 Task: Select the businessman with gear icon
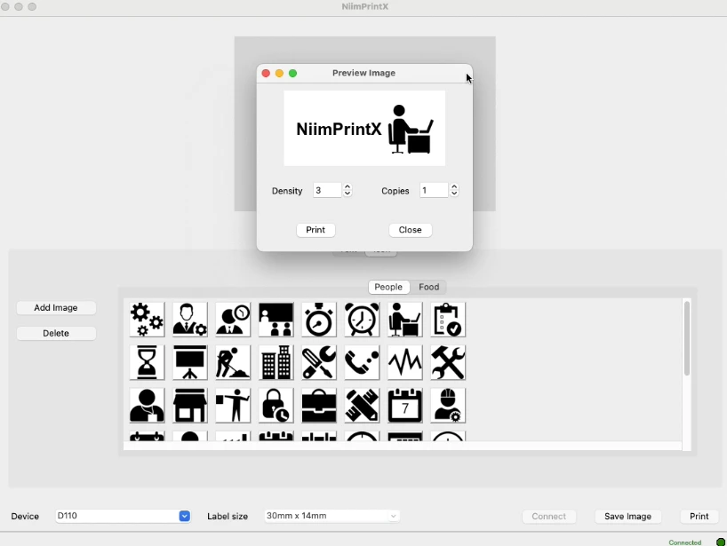[190, 320]
